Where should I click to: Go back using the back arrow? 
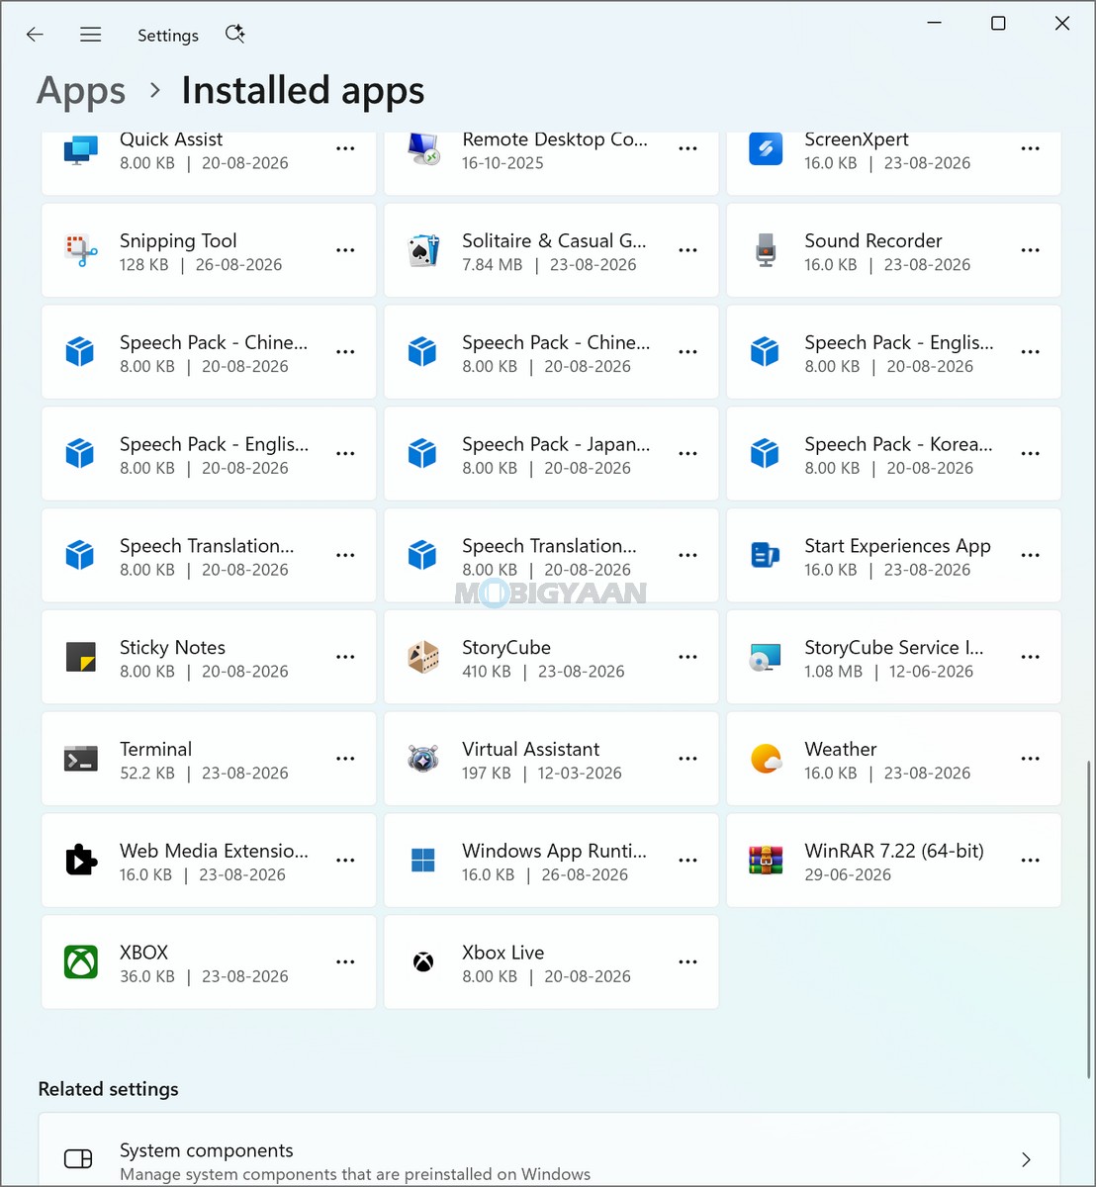(x=35, y=35)
